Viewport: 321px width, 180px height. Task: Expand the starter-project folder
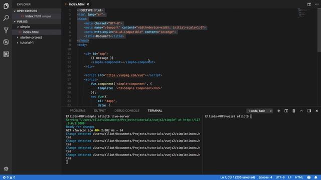37,37
